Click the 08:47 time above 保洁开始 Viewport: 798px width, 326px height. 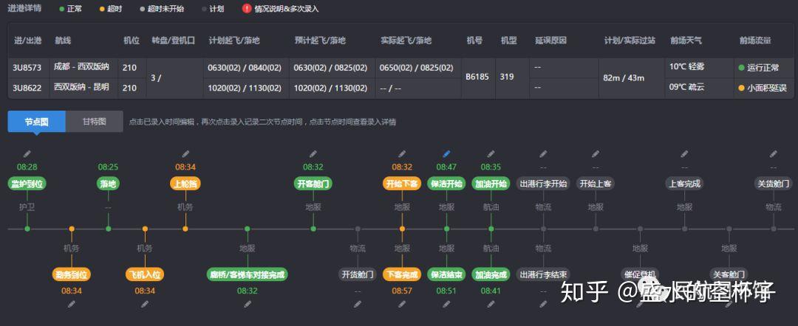click(x=446, y=167)
